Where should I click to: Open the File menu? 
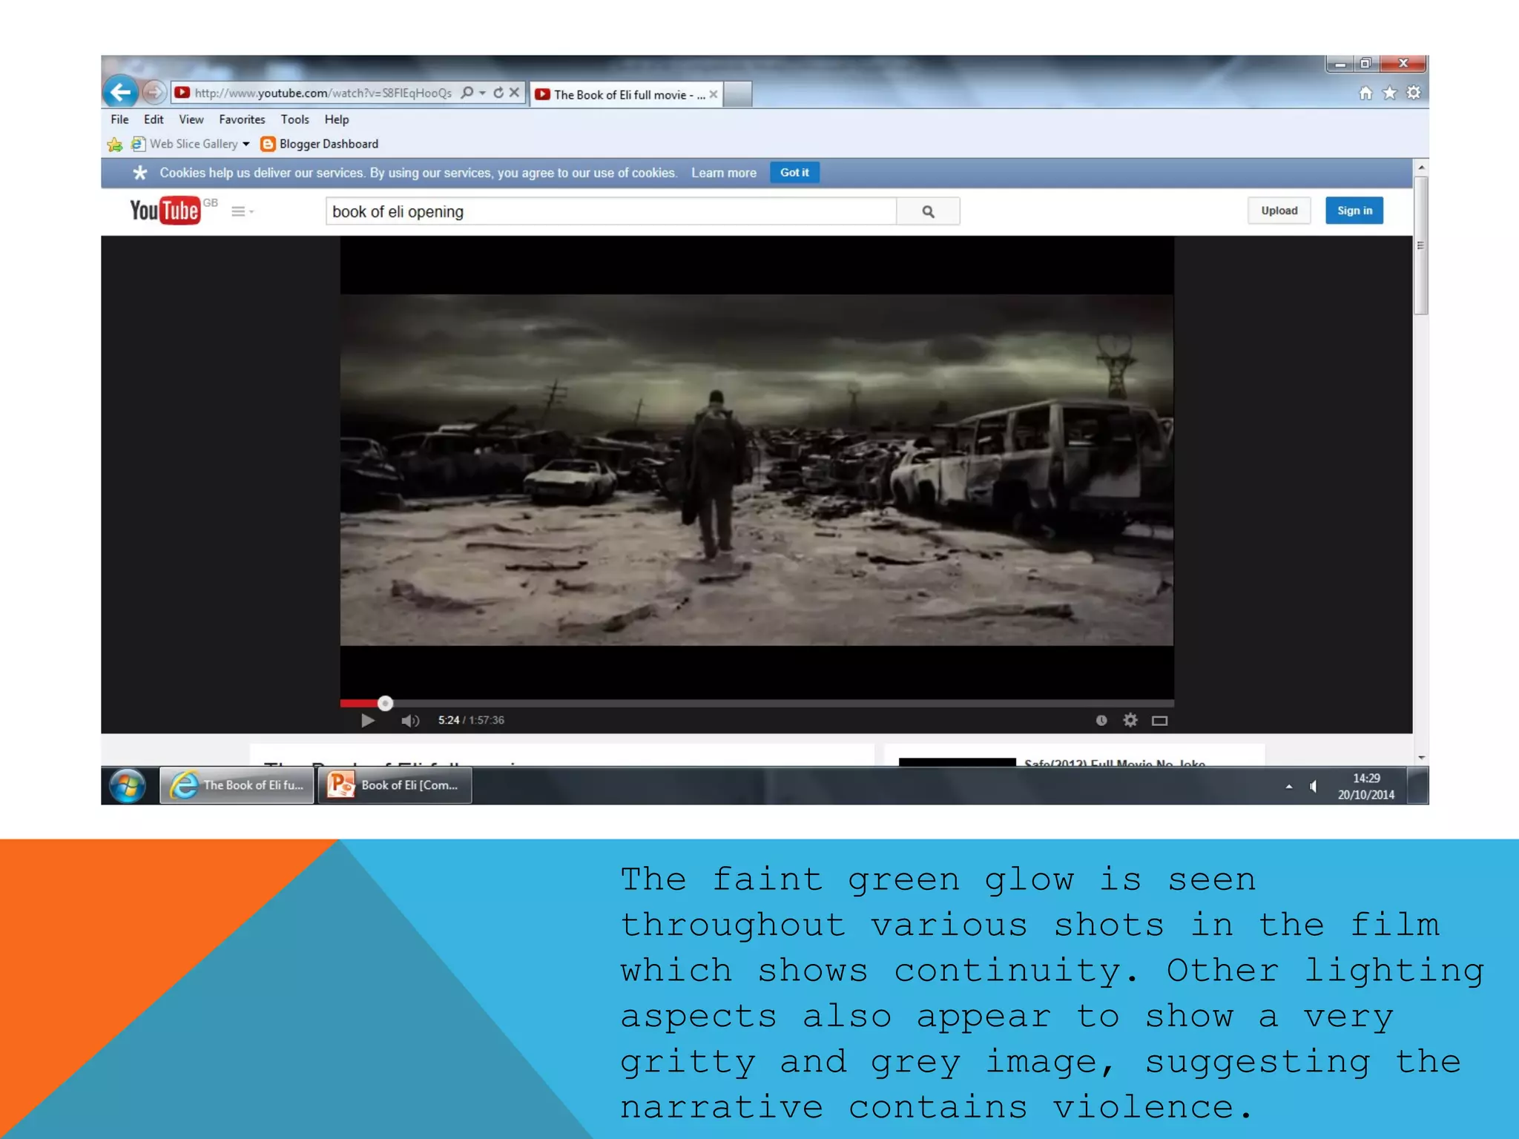pos(119,119)
